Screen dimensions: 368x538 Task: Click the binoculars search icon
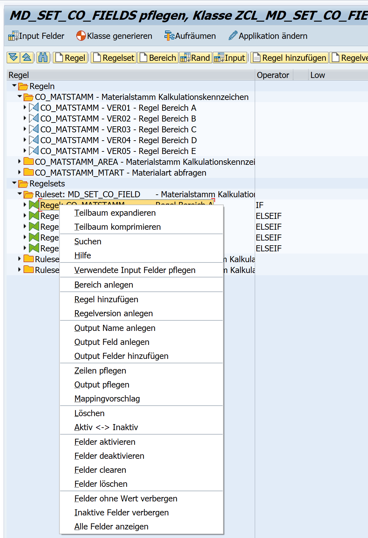43,58
